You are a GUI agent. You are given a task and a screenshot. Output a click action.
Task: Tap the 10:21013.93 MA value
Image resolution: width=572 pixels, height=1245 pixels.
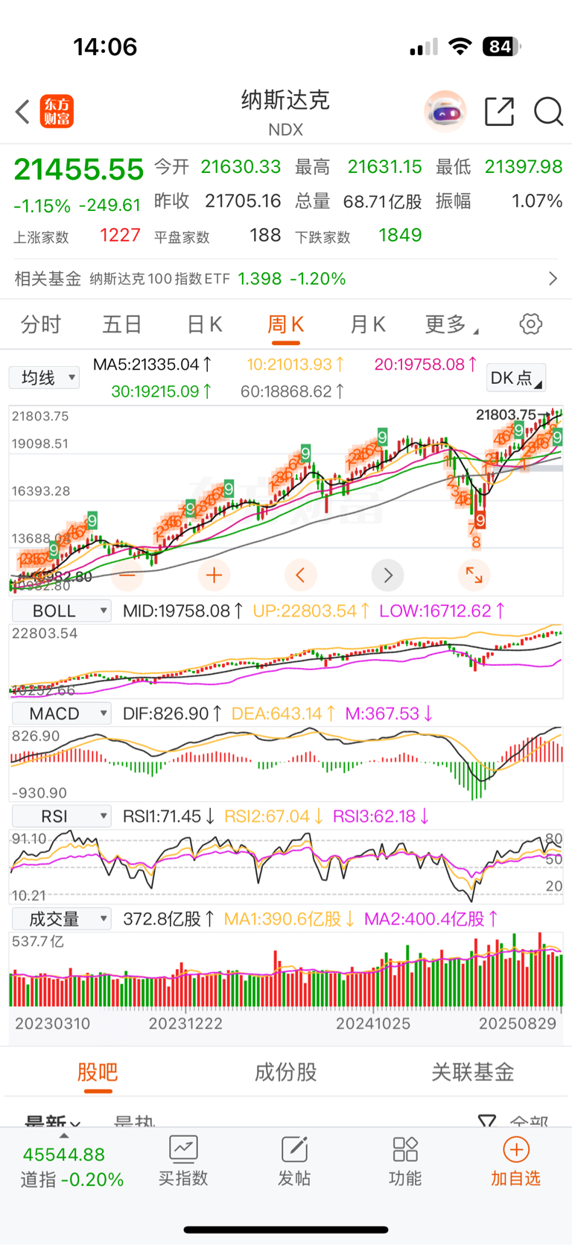click(x=296, y=365)
